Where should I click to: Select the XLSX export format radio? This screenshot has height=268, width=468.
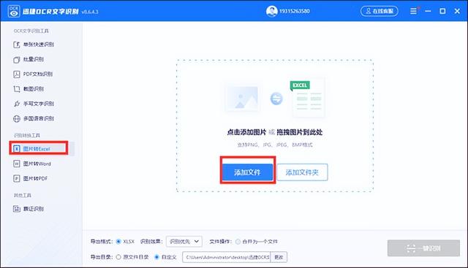coord(118,242)
